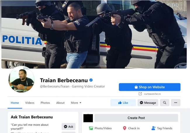Click the blue verified badge icon
This screenshot has width=190, height=133.
tap(91, 80)
